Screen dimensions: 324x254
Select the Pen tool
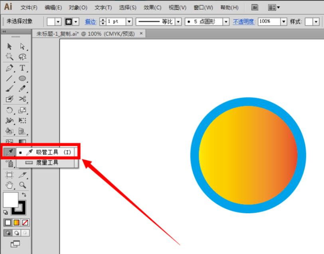coord(10,68)
